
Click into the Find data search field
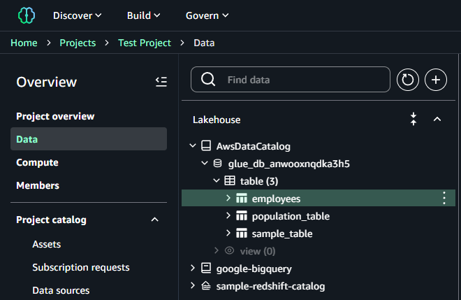(291, 80)
